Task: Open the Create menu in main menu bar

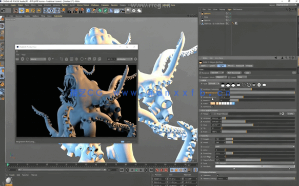Action: (x=13, y=5)
